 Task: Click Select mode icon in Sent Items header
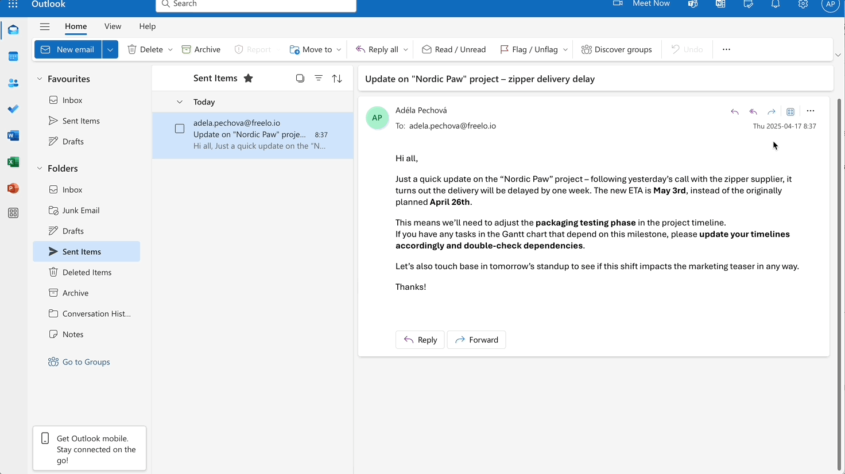[300, 78]
